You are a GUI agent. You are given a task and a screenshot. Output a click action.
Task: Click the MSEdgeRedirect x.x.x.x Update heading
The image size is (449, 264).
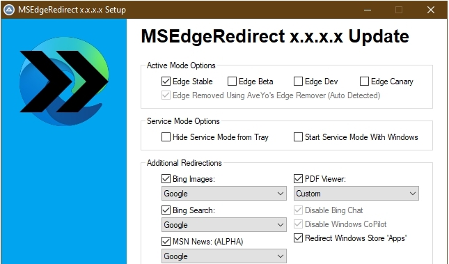tap(275, 36)
